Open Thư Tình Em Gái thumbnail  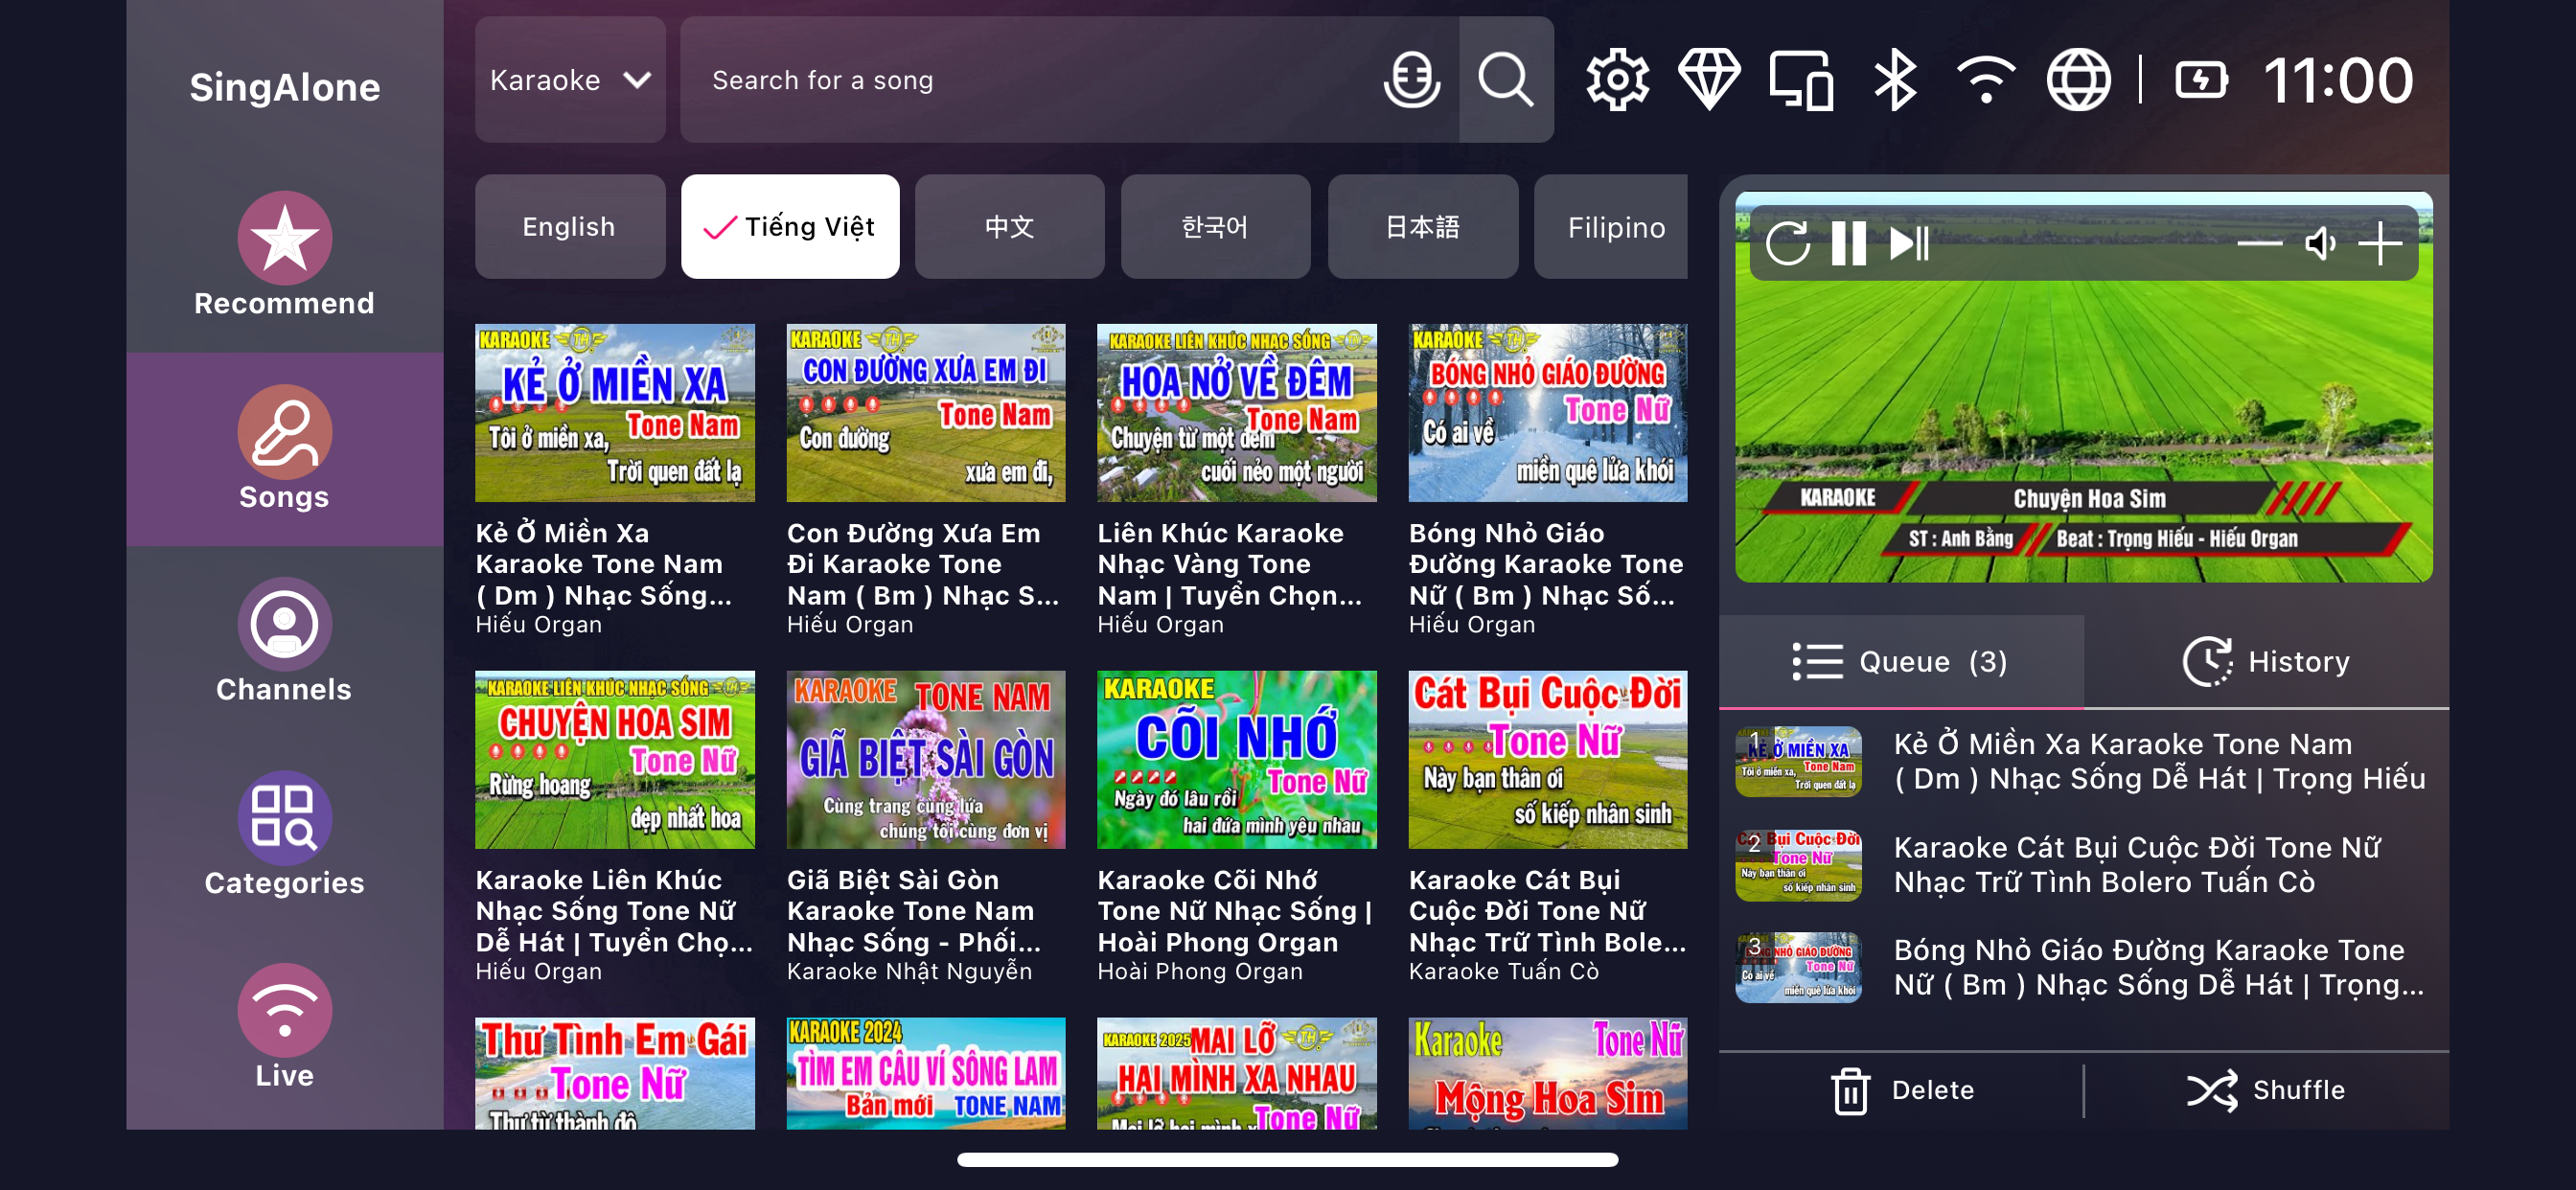pos(615,1073)
